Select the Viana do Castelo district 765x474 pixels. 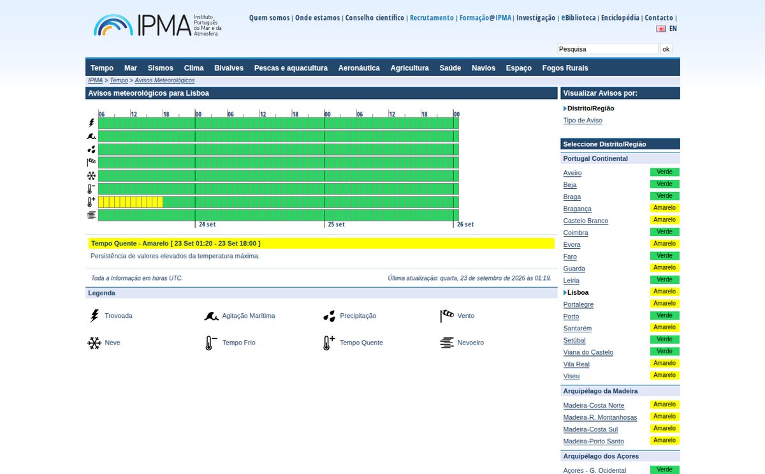588,352
